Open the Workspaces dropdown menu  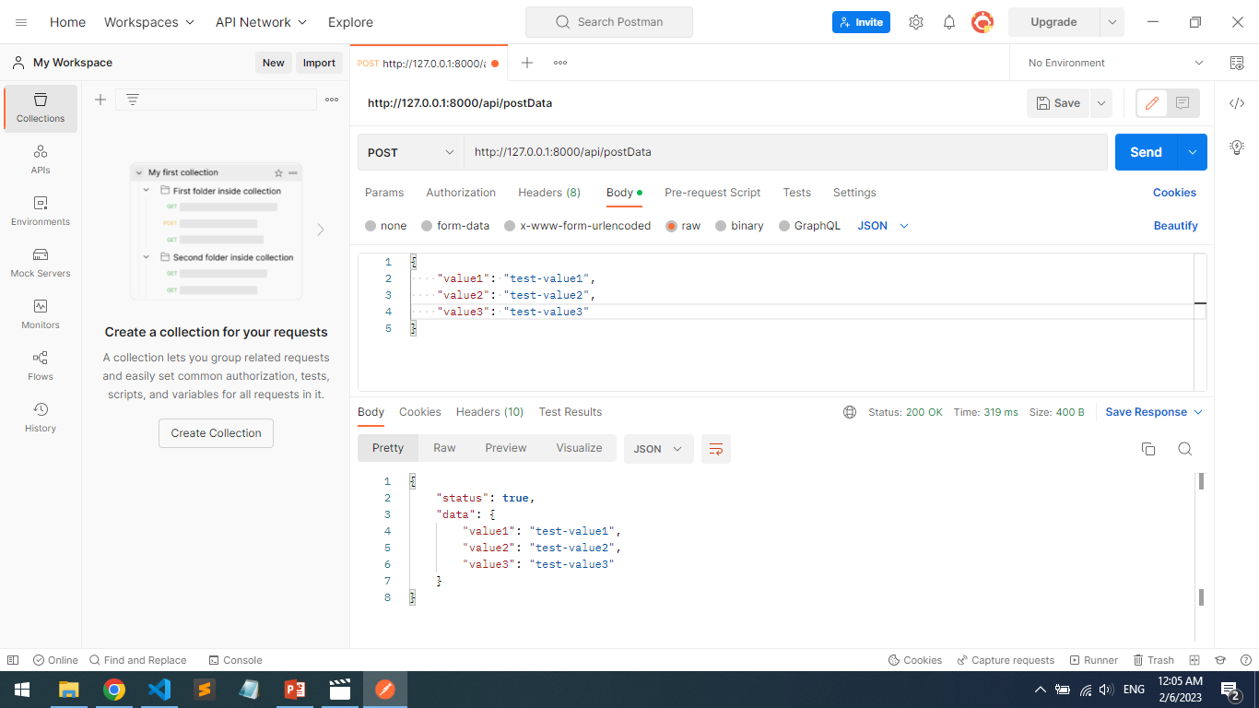149,22
